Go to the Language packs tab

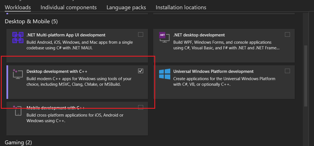click(126, 8)
